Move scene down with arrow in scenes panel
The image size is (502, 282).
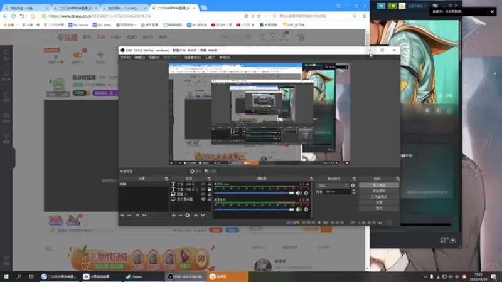(x=144, y=215)
